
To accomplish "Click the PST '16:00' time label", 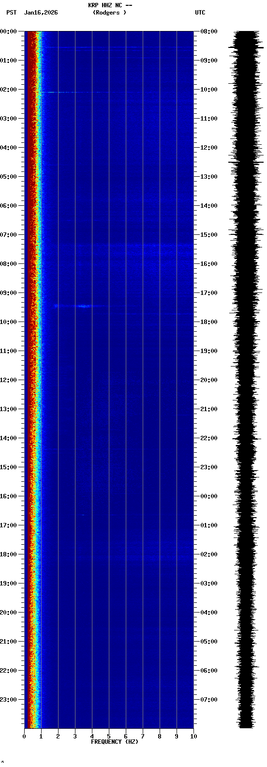I will (x=8, y=496).
